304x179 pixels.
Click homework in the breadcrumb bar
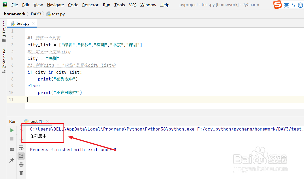(x=15, y=14)
